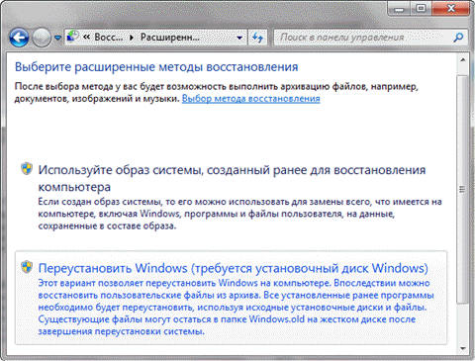Image resolution: width=475 pixels, height=361 pixels.
Task: Select the «Расширенн...» breadcrumb segment
Action: 170,37
